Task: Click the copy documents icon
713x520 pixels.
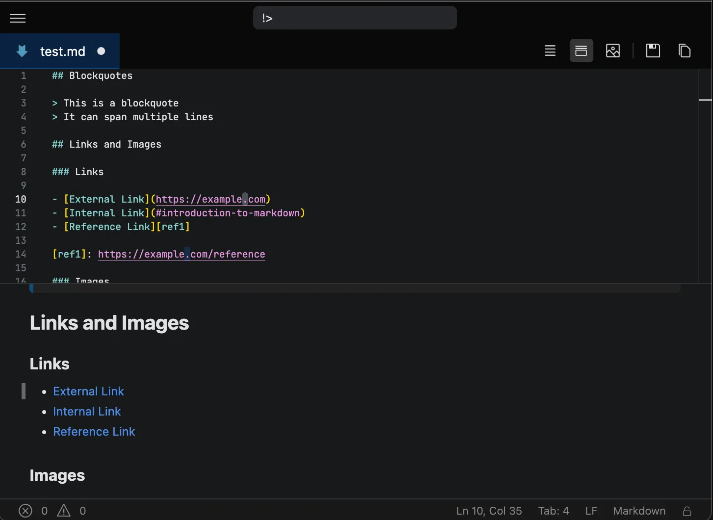Action: pyautogui.click(x=685, y=51)
